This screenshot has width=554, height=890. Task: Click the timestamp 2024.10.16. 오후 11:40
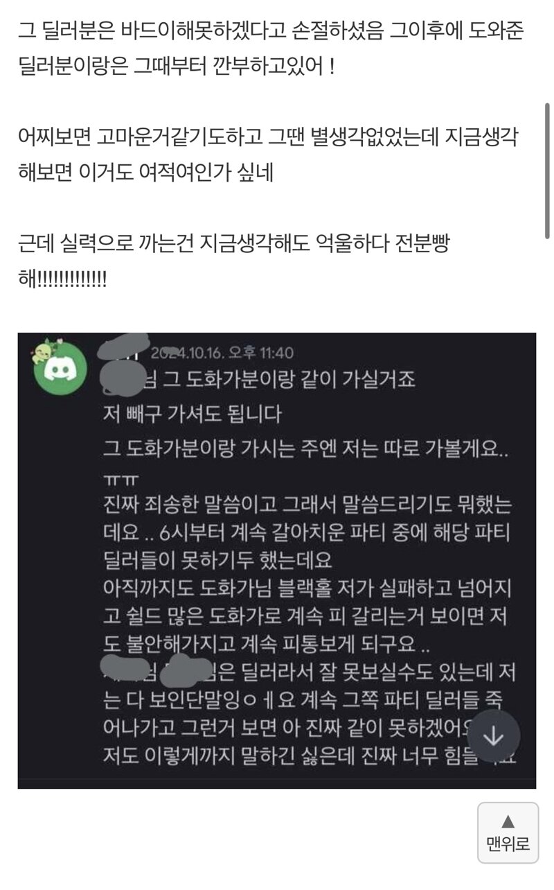coord(222,354)
